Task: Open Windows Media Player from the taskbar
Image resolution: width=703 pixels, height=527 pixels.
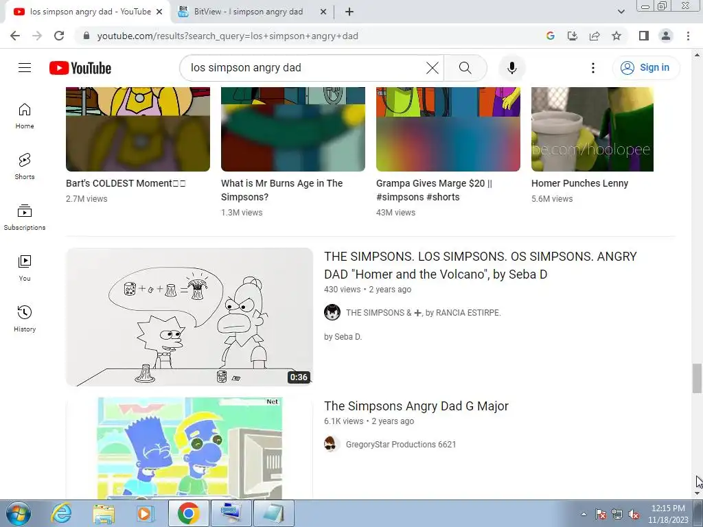Action: click(145, 513)
